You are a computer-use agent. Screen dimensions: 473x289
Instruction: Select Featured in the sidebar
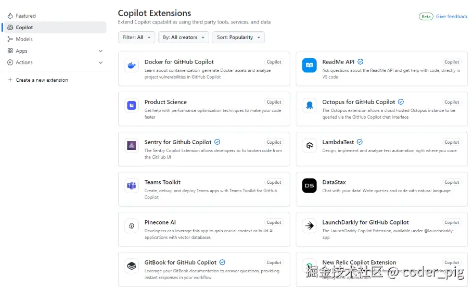(55, 16)
